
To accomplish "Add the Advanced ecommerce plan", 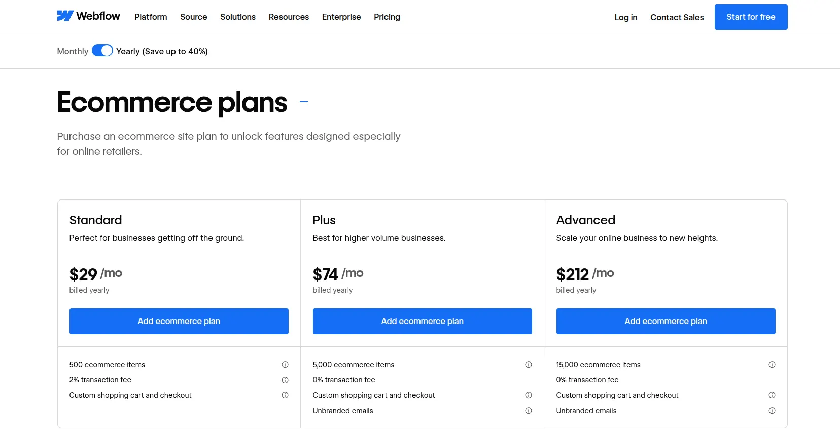I will click(666, 321).
